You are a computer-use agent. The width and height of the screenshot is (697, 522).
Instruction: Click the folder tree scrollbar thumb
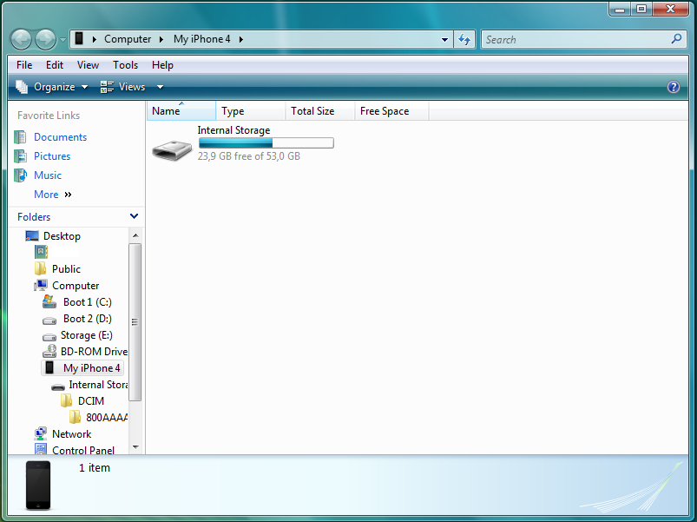click(135, 322)
